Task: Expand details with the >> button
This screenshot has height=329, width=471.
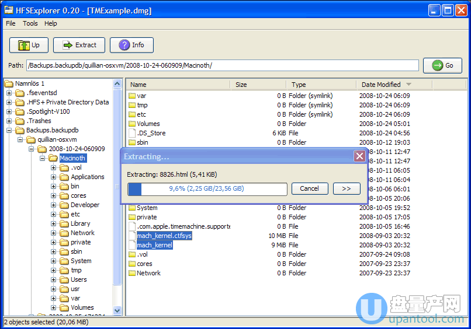Action: pyautogui.click(x=346, y=188)
